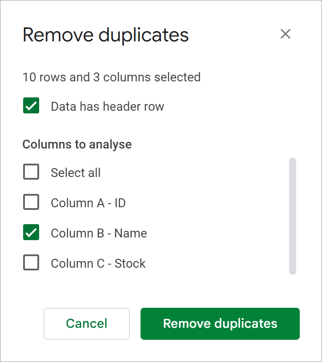Click the '10 rows and 3 columns selected' text

112,77
